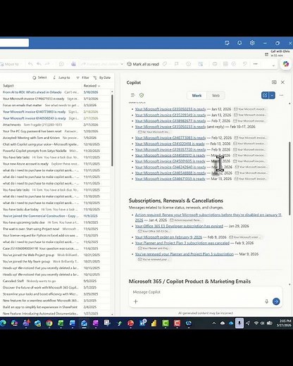
Task: Add an attachment with the plus icon in Copilot
Action: click(x=135, y=301)
